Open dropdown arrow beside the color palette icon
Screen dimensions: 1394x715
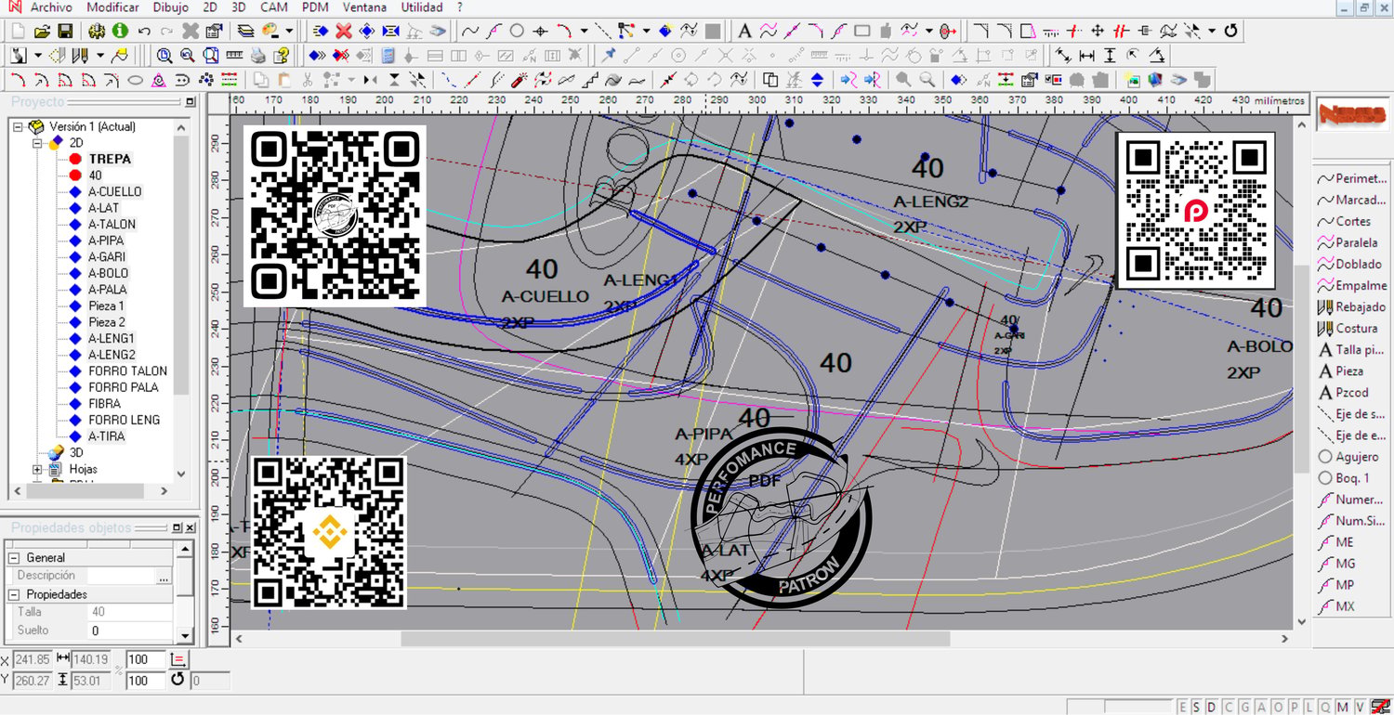click(289, 31)
